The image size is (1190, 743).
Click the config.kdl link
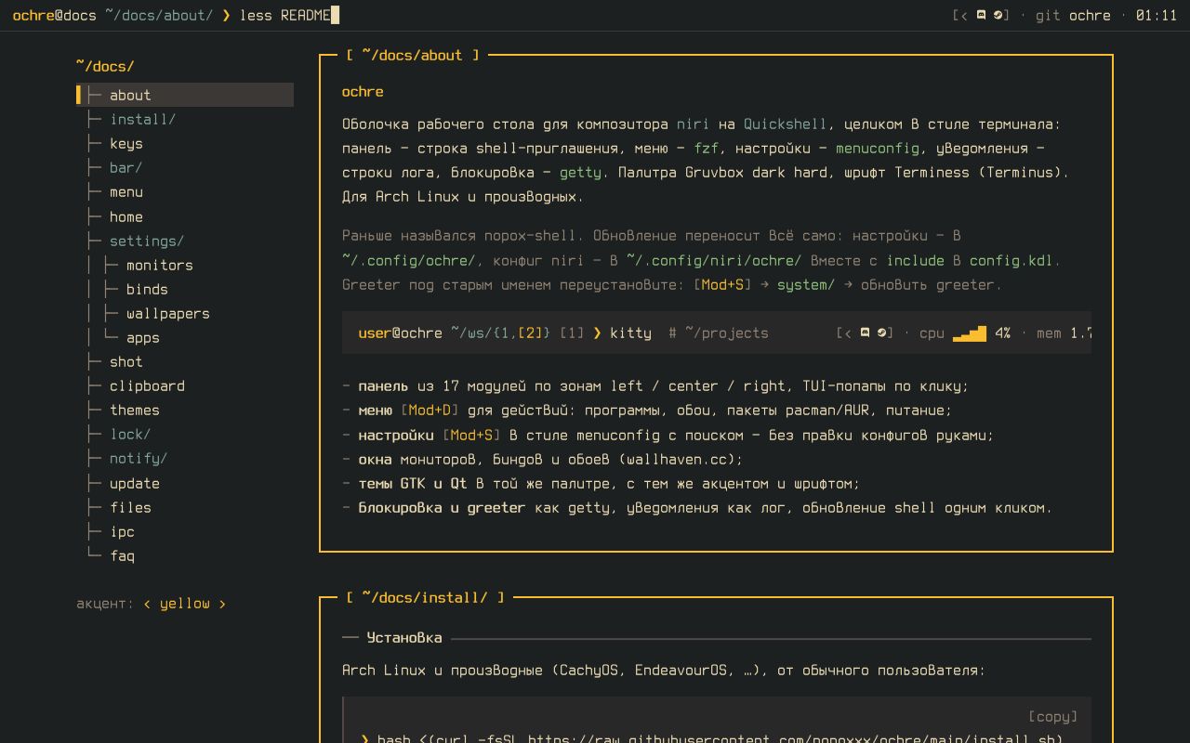pos(1011,260)
